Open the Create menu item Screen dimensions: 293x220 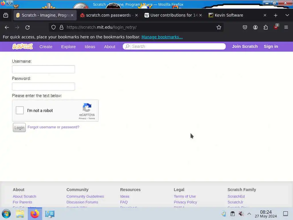(46, 47)
